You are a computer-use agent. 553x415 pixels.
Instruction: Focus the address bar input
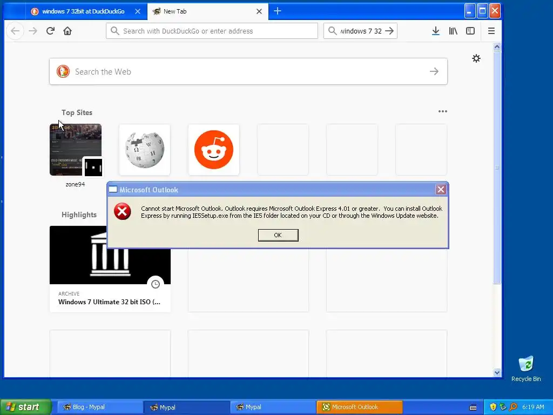point(212,31)
